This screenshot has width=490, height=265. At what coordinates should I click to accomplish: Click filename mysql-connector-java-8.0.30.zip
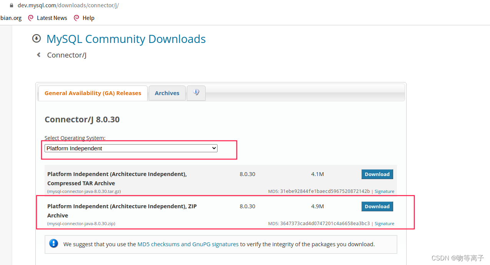pyautogui.click(x=81, y=224)
